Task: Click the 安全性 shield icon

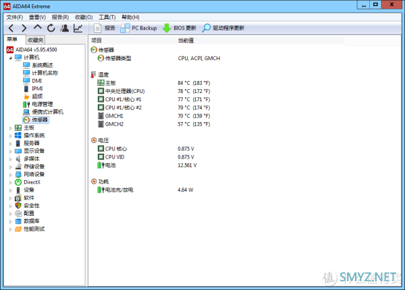Action: coord(18,206)
